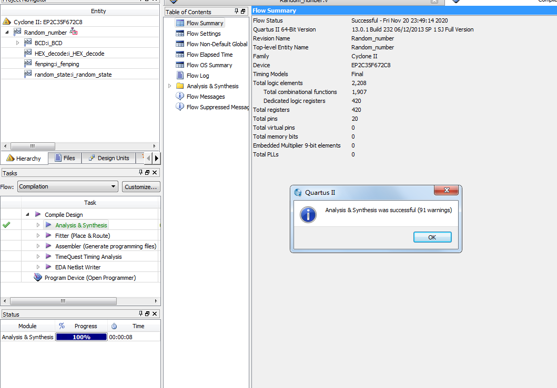
Task: Click the info icon in Quartus II dialog
Action: 308,215
